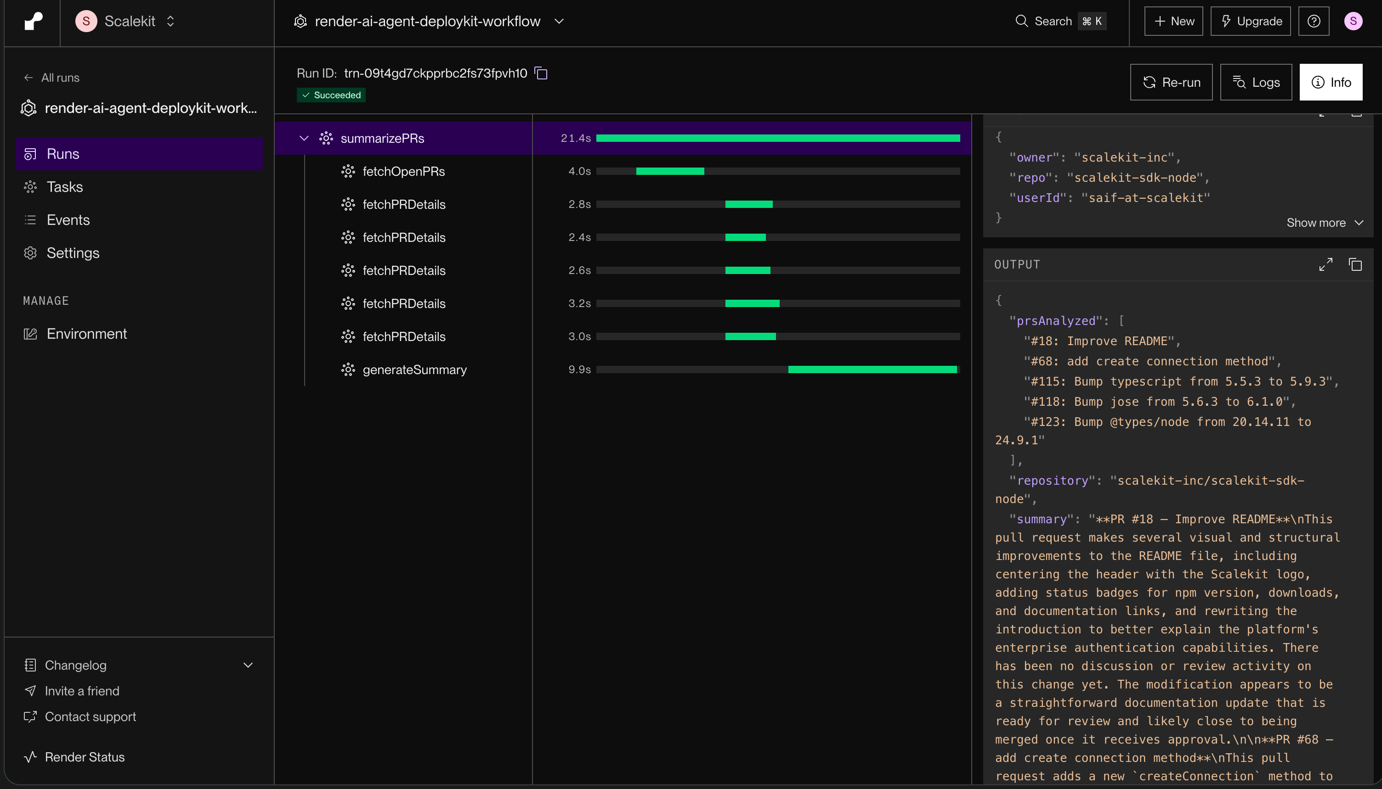
Task: Click the Environment icon under Manage
Action: pyautogui.click(x=30, y=333)
